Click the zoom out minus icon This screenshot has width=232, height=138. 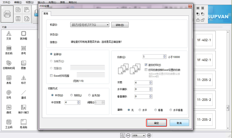pyautogui.click(x=128, y=136)
